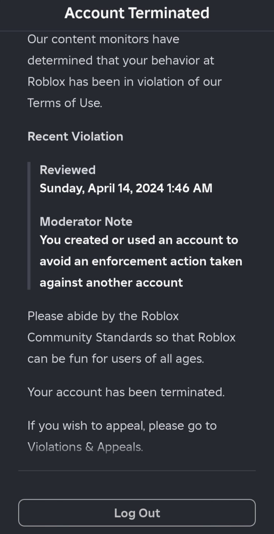Click the 1:46 AM review time
The image size is (274, 534).
(189, 188)
